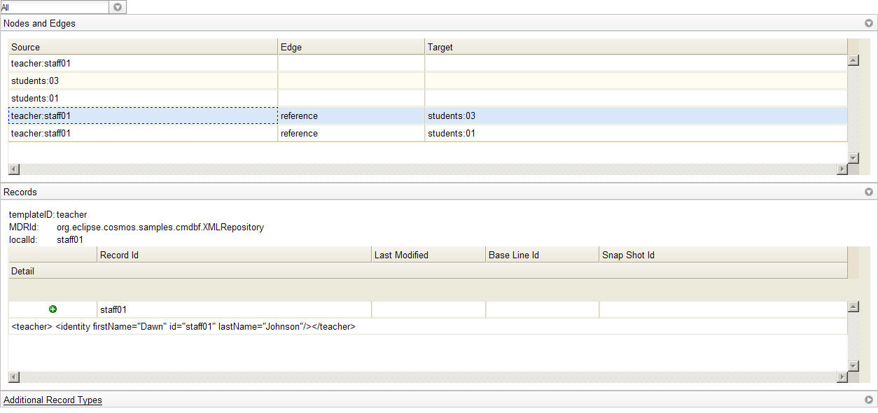Click up arrow of Nodes and Edges scrollbar
878x413 pixels.
click(853, 60)
